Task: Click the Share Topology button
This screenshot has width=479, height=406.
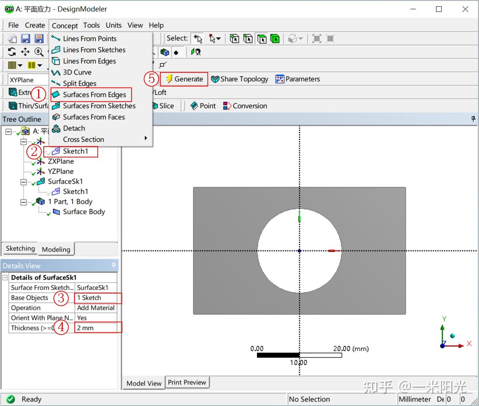Action: coord(240,79)
